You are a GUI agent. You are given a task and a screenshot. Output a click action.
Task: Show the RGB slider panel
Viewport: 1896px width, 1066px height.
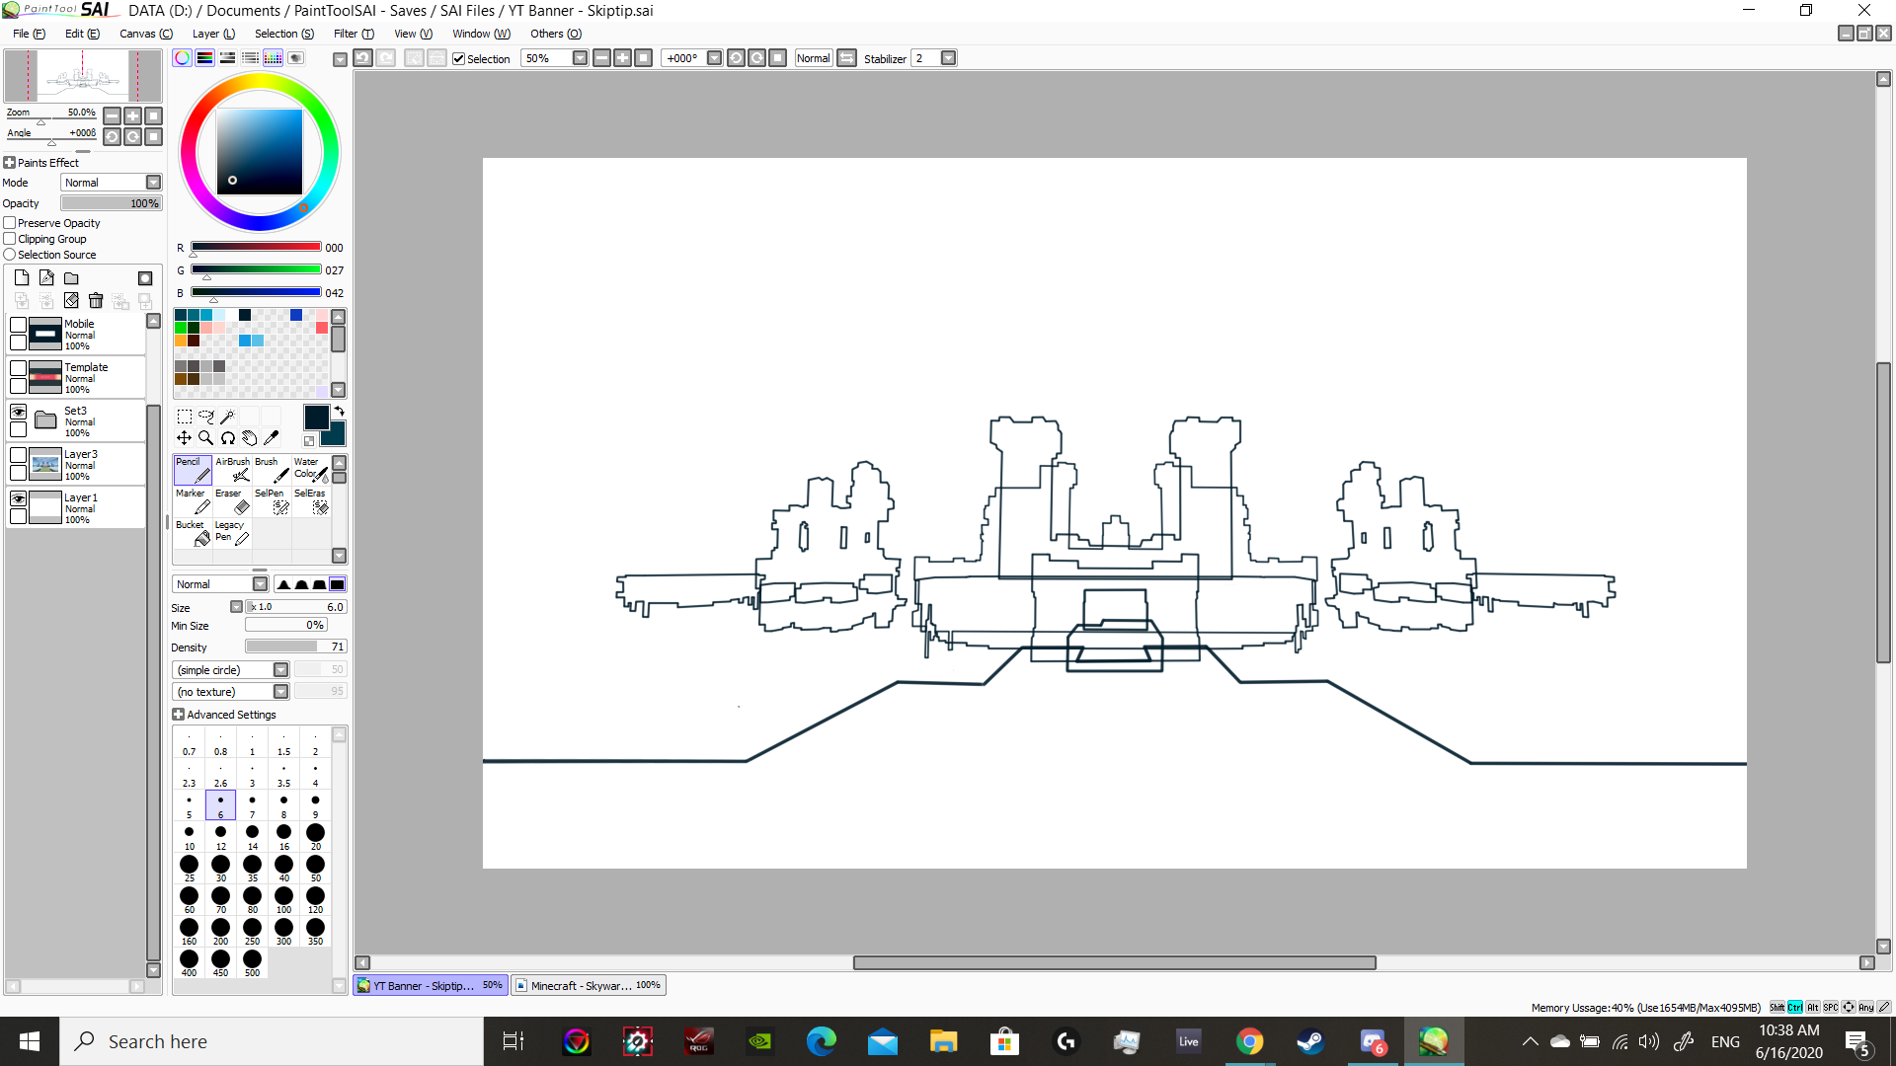[205, 58]
